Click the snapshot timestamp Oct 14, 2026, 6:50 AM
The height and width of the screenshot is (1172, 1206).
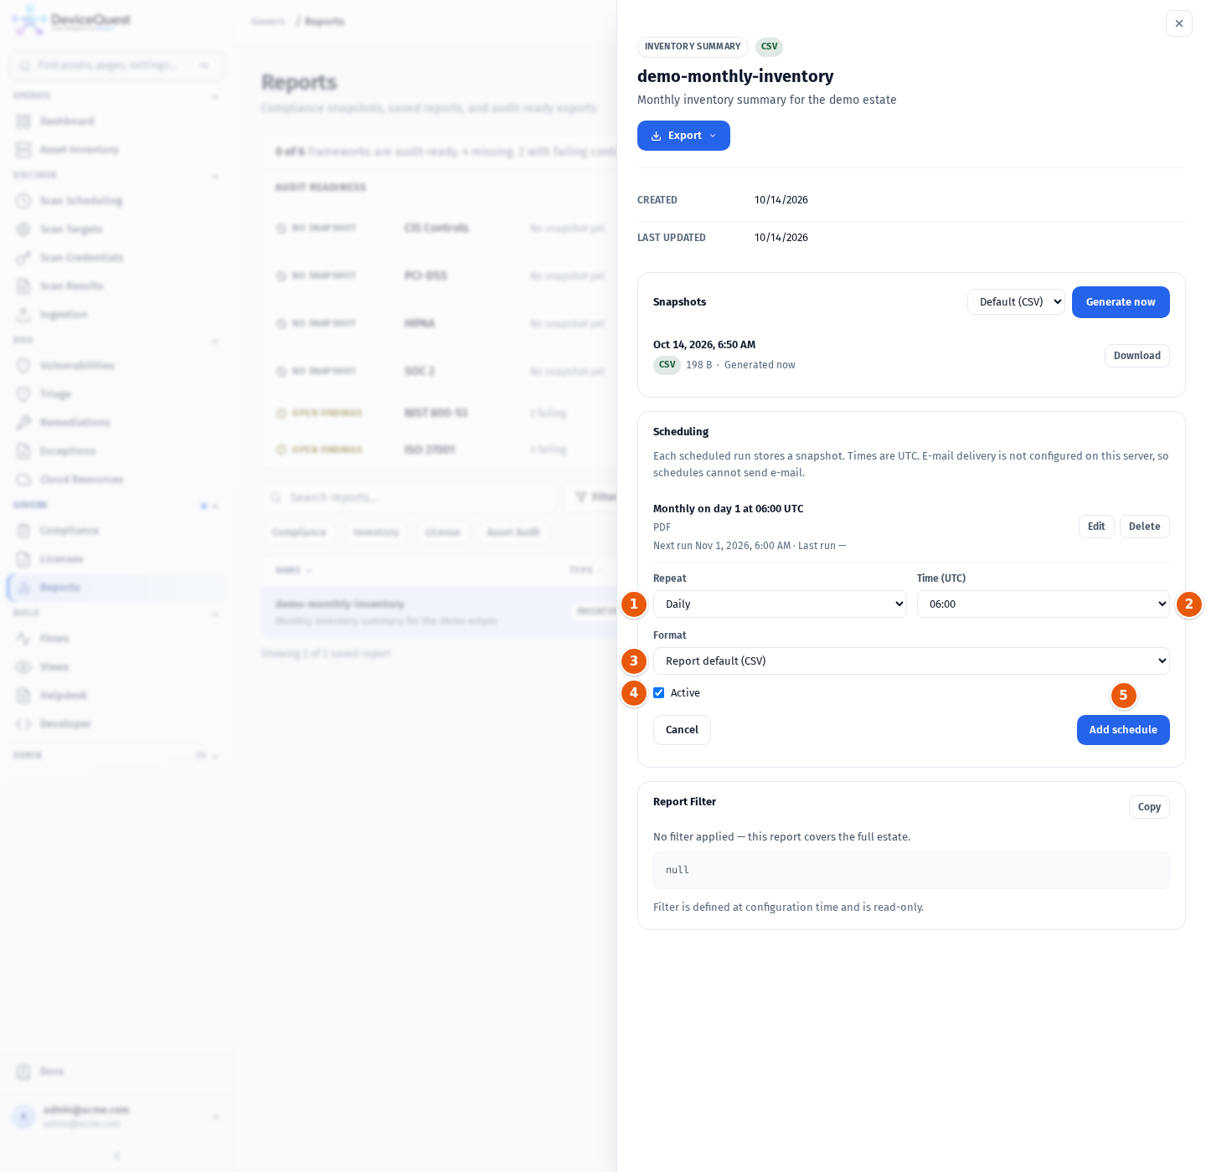(x=704, y=345)
